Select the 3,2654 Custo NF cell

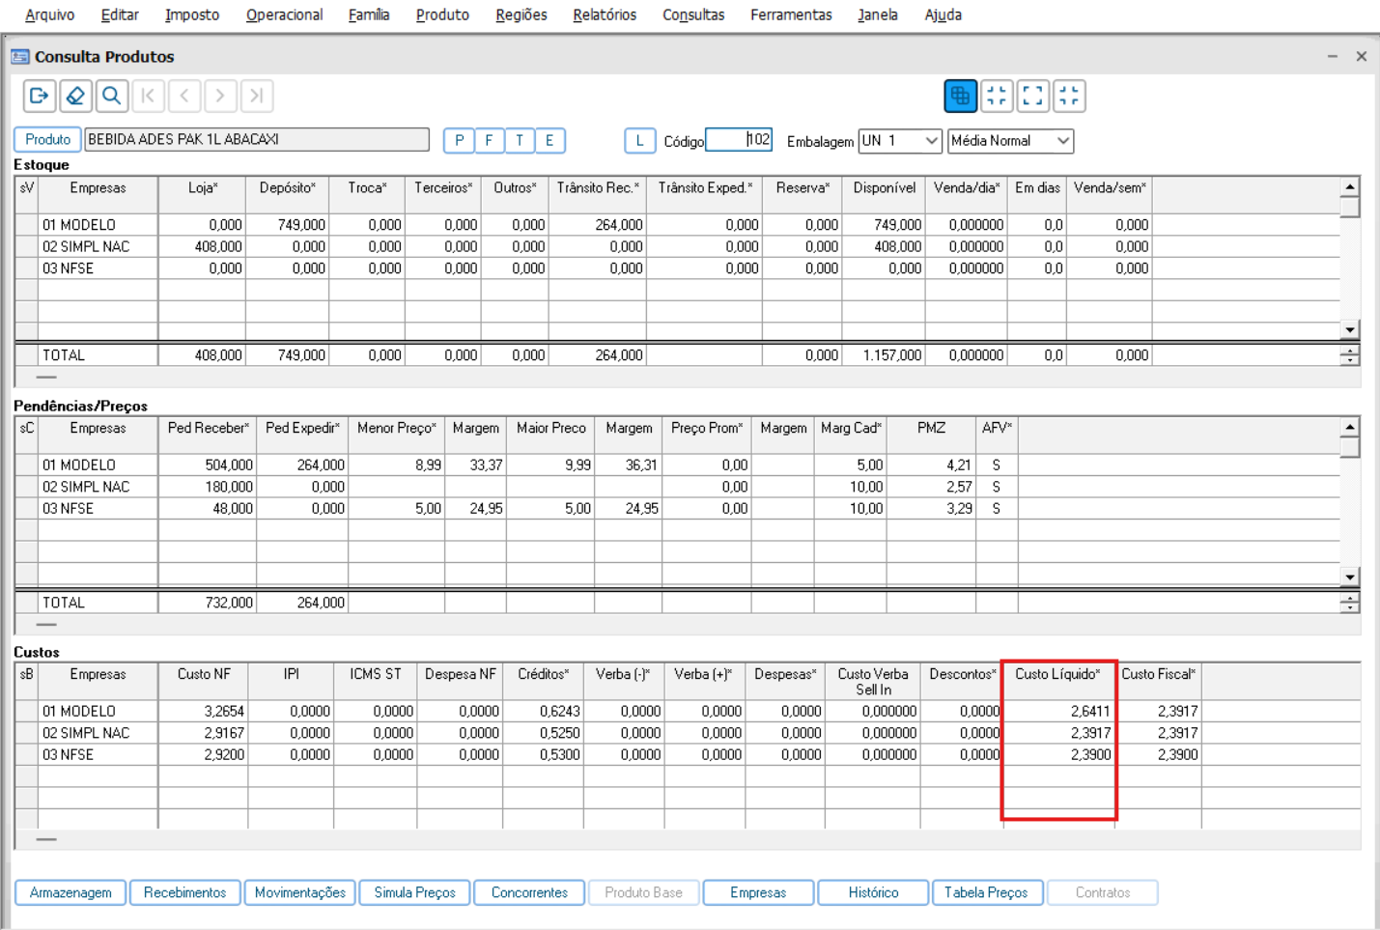(203, 712)
